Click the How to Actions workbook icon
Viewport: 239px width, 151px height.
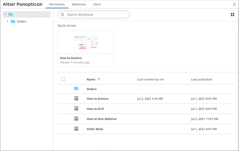[x=76, y=99]
